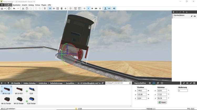Click the cut scissors icon
Image resolution: width=197 pixels, height=110 pixels.
pos(23,8)
